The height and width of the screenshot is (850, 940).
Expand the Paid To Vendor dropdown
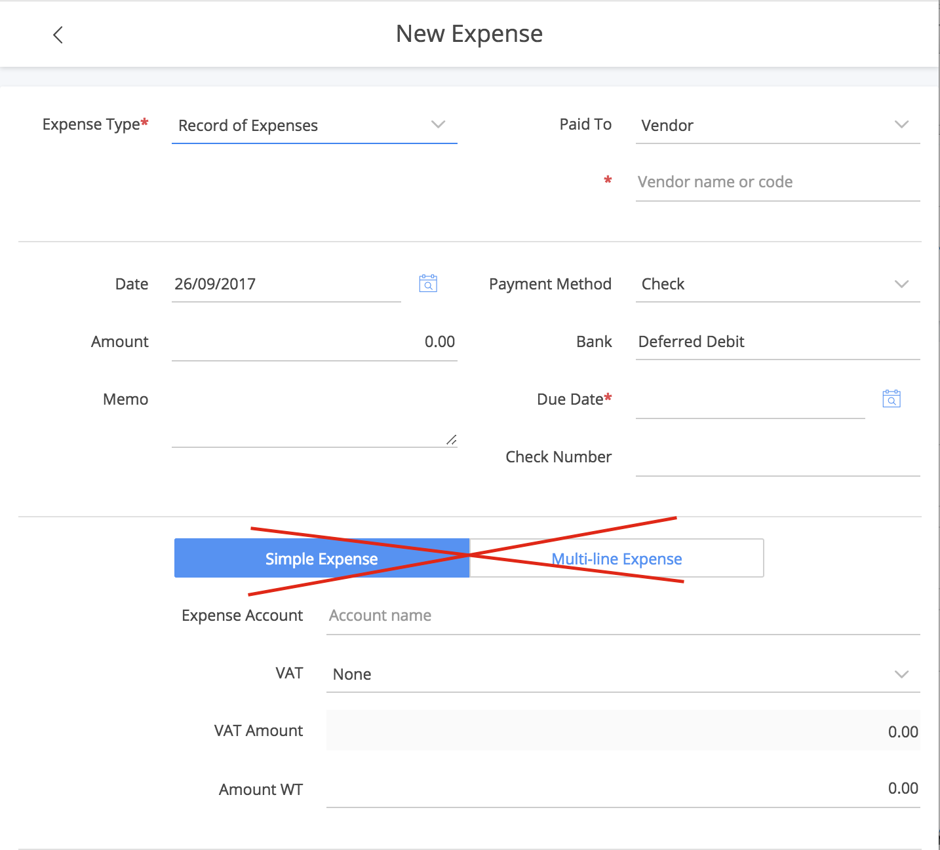pos(778,125)
